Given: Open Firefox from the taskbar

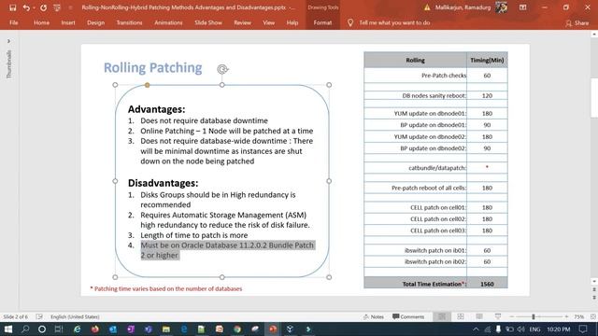Looking at the screenshot, I should coord(94,329).
